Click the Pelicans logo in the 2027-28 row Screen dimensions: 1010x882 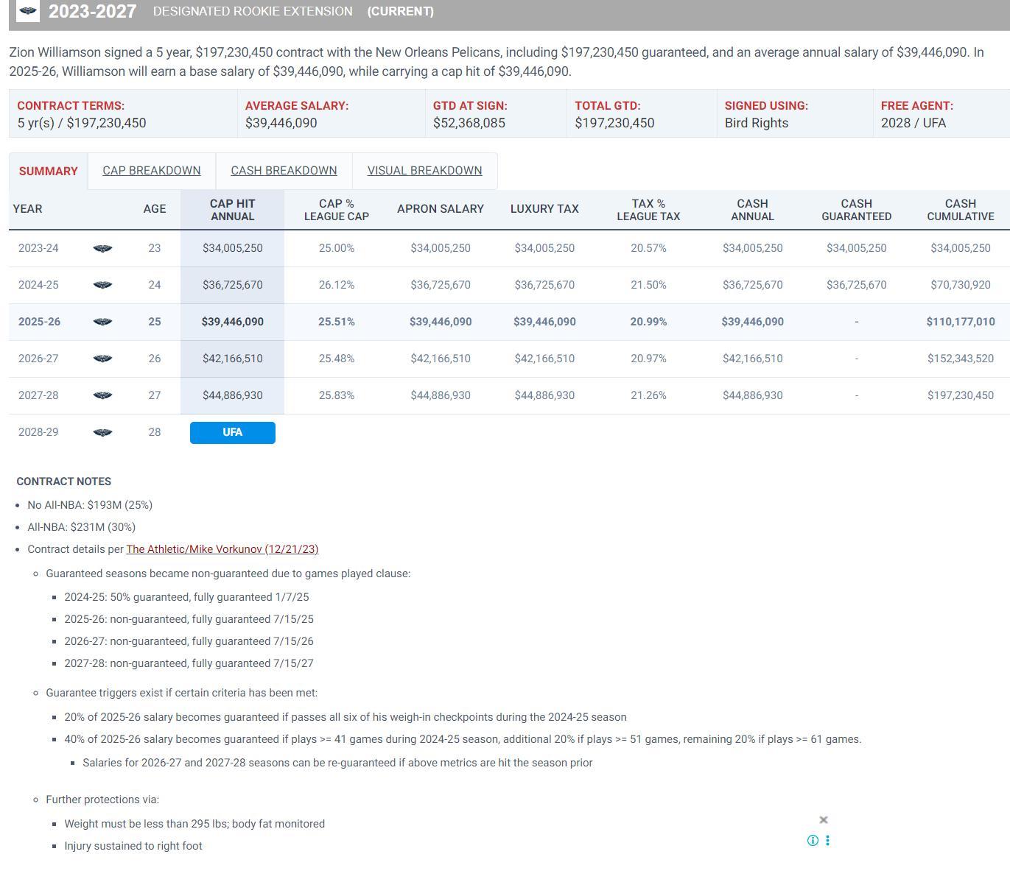tap(103, 396)
